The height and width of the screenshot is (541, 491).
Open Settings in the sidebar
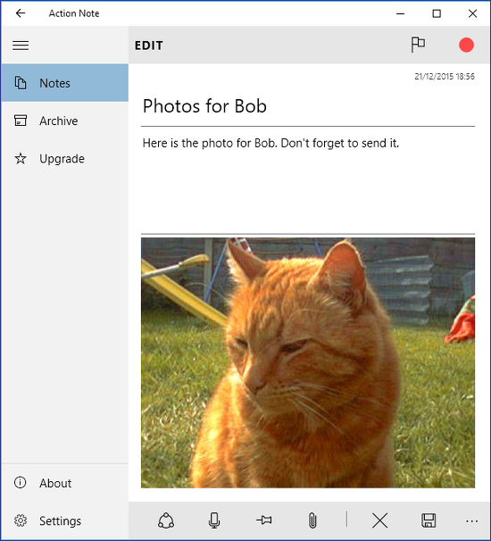pos(65,520)
